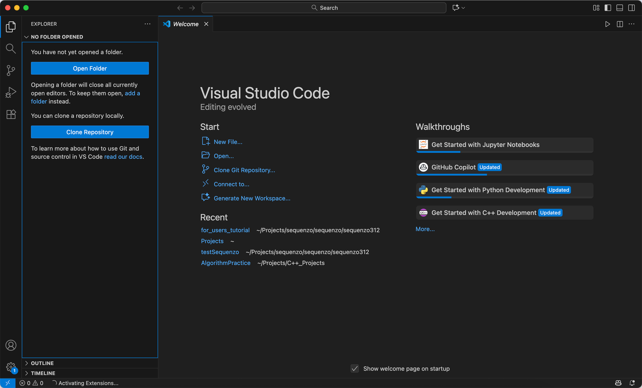Screen dimensions: 642x388
Task: Open the Source Control view
Action: (11, 71)
